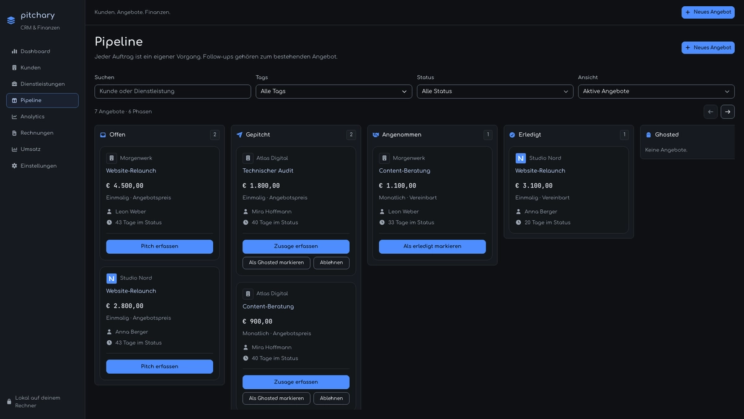Click Pitch erfassen on the € 2.800,00 card
The width and height of the screenshot is (744, 419).
click(x=159, y=367)
